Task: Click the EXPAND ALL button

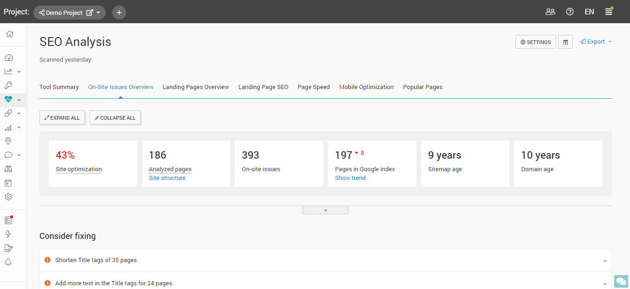Action: 62,118
